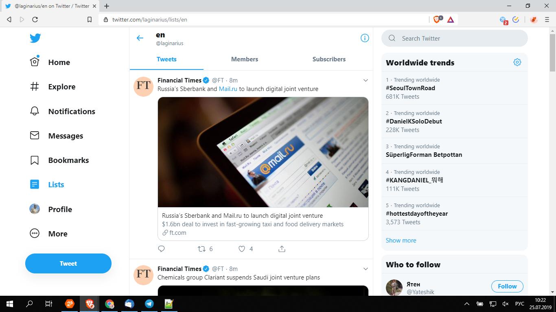Reply to the Sberbank tweet
The image size is (556, 312).
pos(161,249)
